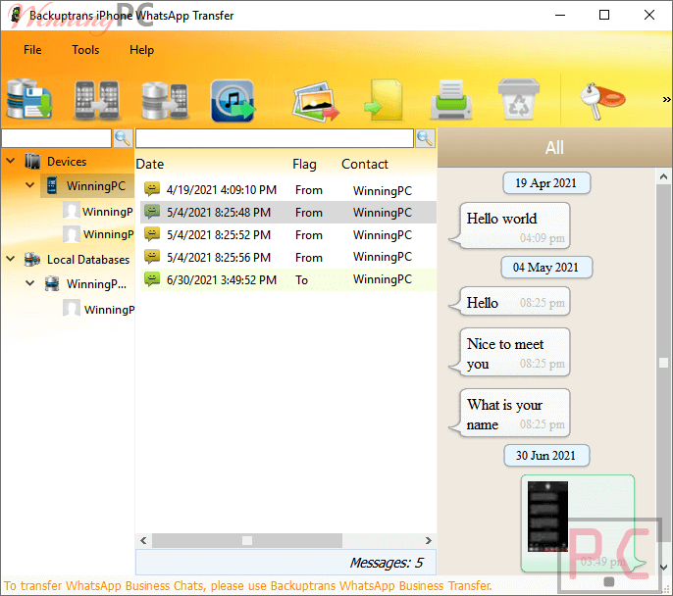Click the search icon above the message list
Screen dimensions: 673x596
coord(425,138)
